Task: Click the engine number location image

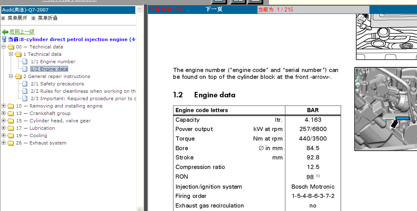Action: click(385, 109)
